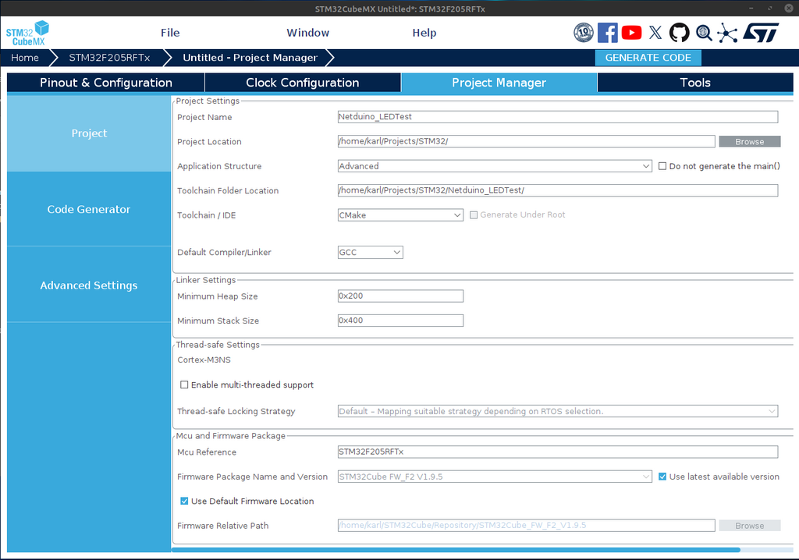Open the Advanced Settings section

click(89, 285)
